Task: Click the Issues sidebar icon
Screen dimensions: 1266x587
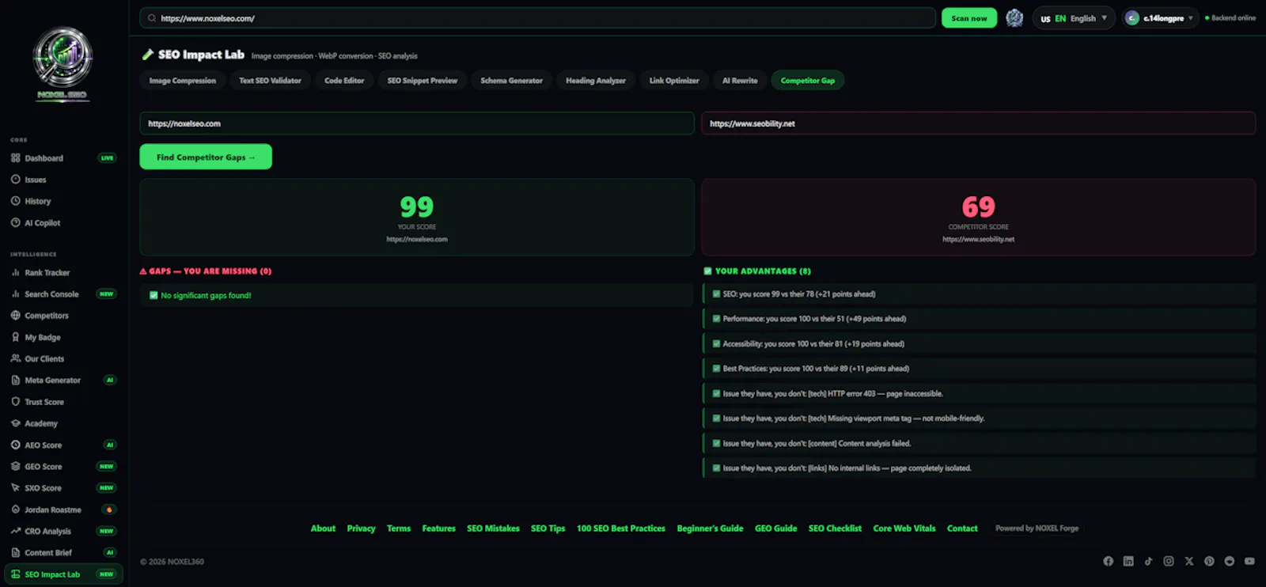Action: [x=15, y=180]
